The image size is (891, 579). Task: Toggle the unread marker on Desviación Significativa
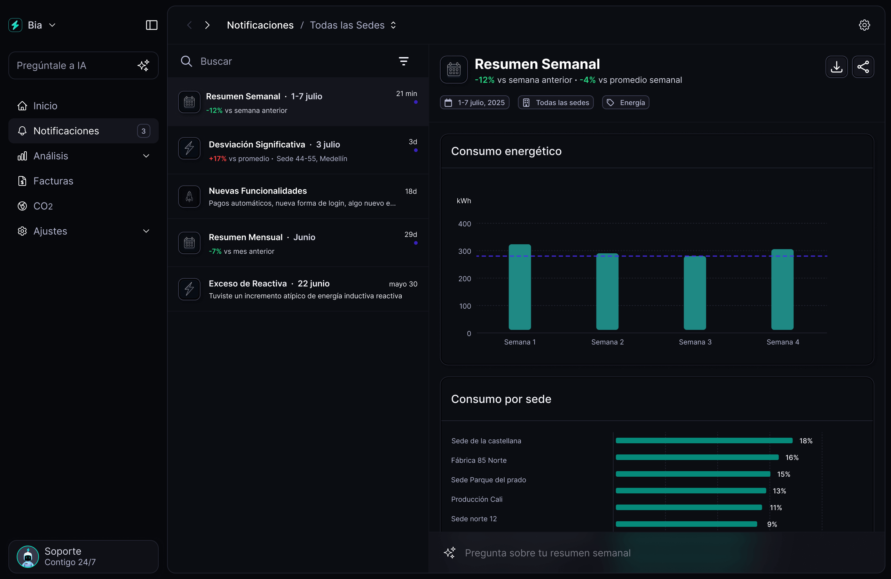[x=415, y=150]
